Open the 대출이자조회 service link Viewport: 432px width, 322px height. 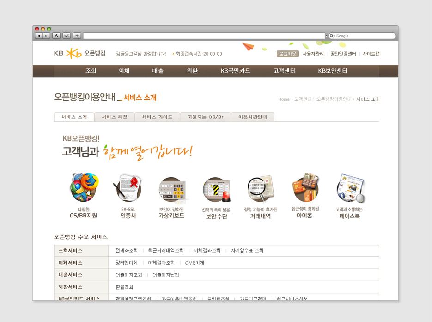pos(129,275)
